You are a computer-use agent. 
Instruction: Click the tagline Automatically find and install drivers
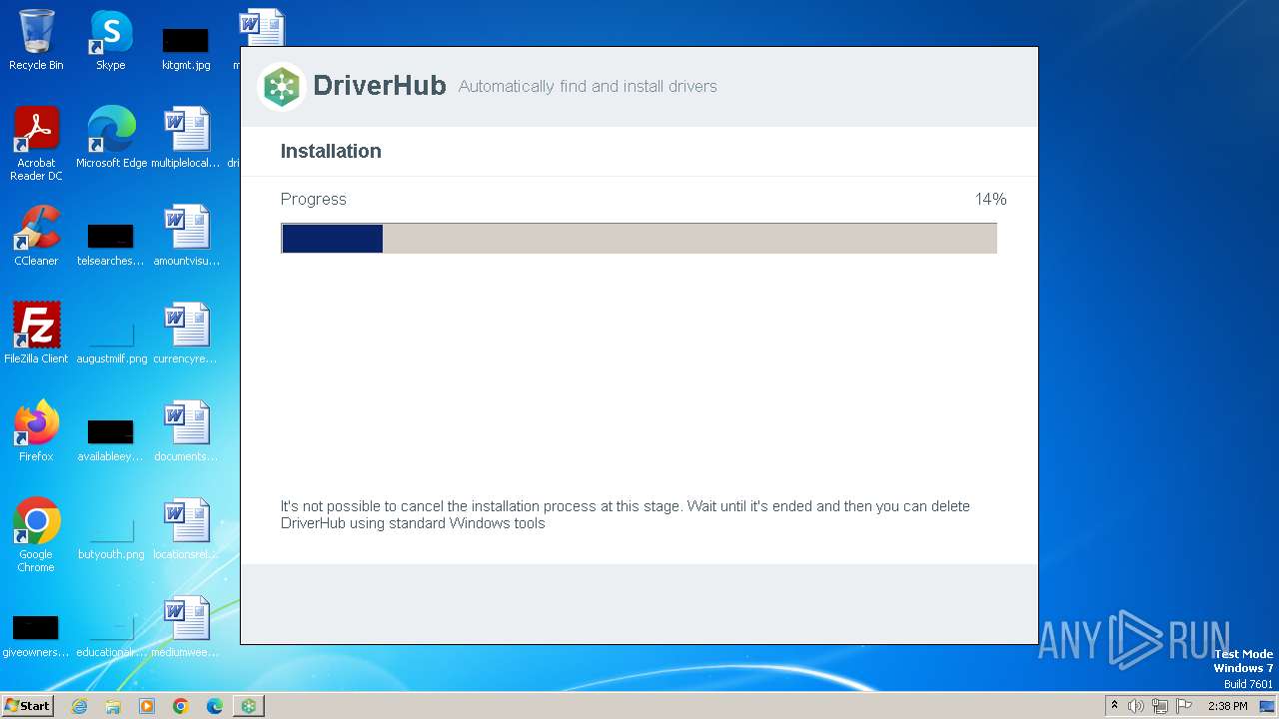click(x=588, y=86)
